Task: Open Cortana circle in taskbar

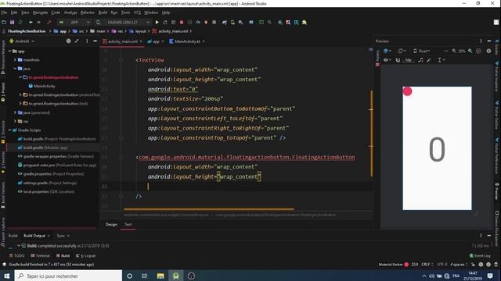Action: (129, 276)
